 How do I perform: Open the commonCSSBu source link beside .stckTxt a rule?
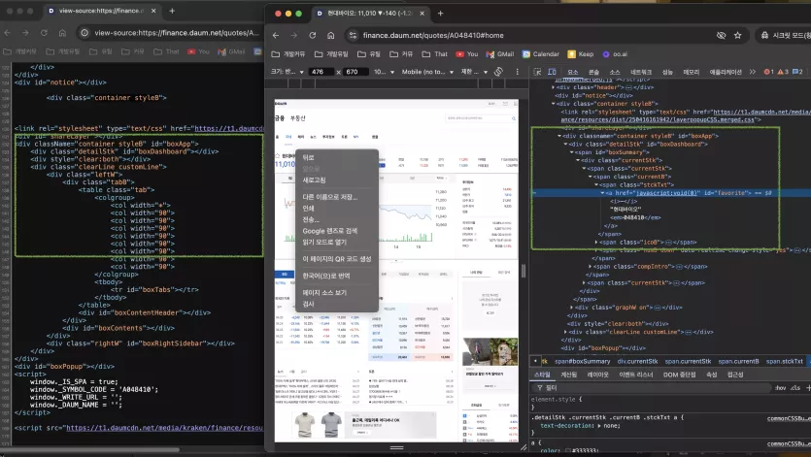coord(789,418)
